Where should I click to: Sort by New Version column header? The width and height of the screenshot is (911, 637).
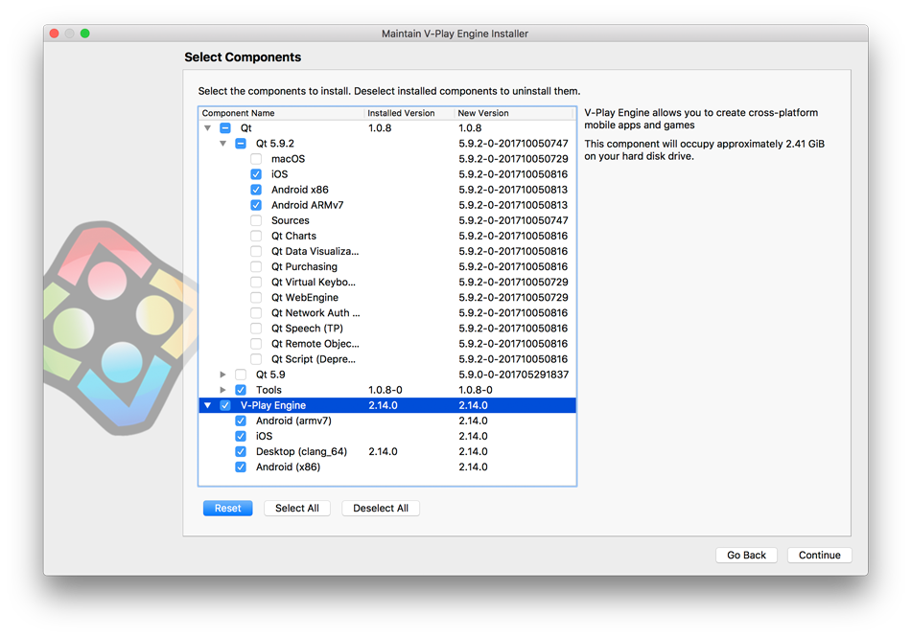pos(515,113)
